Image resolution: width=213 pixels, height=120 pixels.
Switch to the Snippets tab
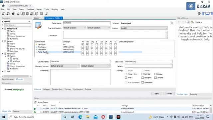click(193, 94)
